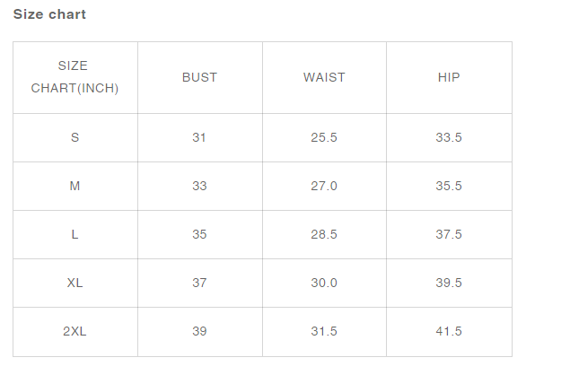The image size is (570, 375).
Task: Select the 2XL size row label
Action: coord(75,331)
